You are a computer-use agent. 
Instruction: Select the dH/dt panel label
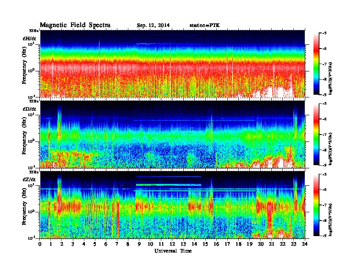click(x=29, y=38)
